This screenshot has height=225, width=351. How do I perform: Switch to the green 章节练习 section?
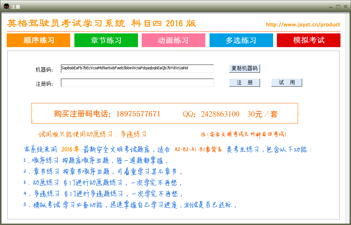[106, 40]
